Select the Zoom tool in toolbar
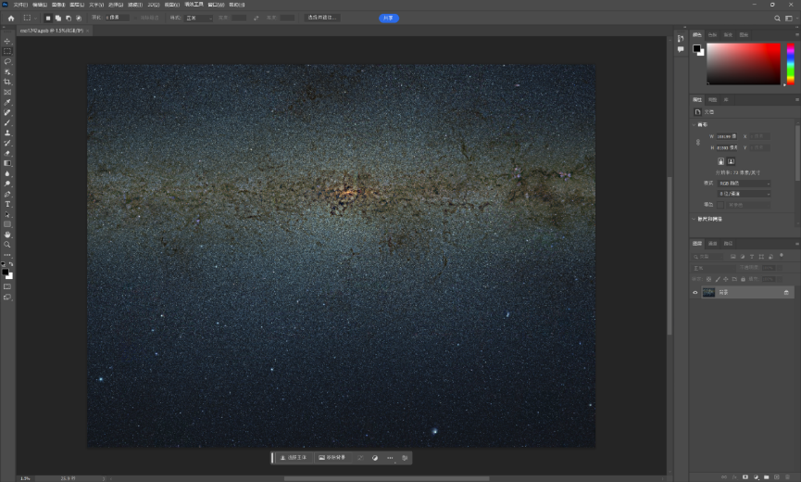801x482 pixels. [x=7, y=245]
